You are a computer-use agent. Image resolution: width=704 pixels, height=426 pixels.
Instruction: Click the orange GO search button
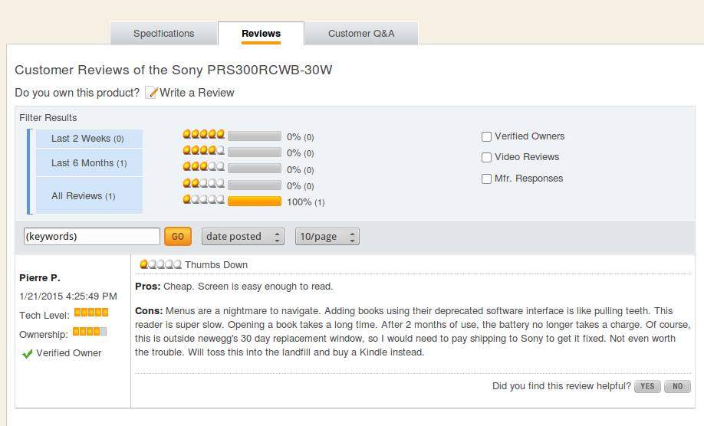click(178, 236)
